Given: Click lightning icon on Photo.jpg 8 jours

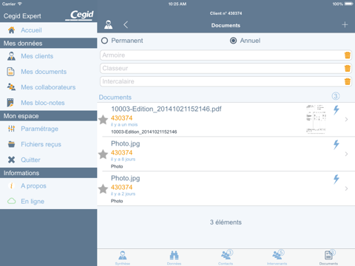Looking at the screenshot, I should pyautogui.click(x=337, y=145).
